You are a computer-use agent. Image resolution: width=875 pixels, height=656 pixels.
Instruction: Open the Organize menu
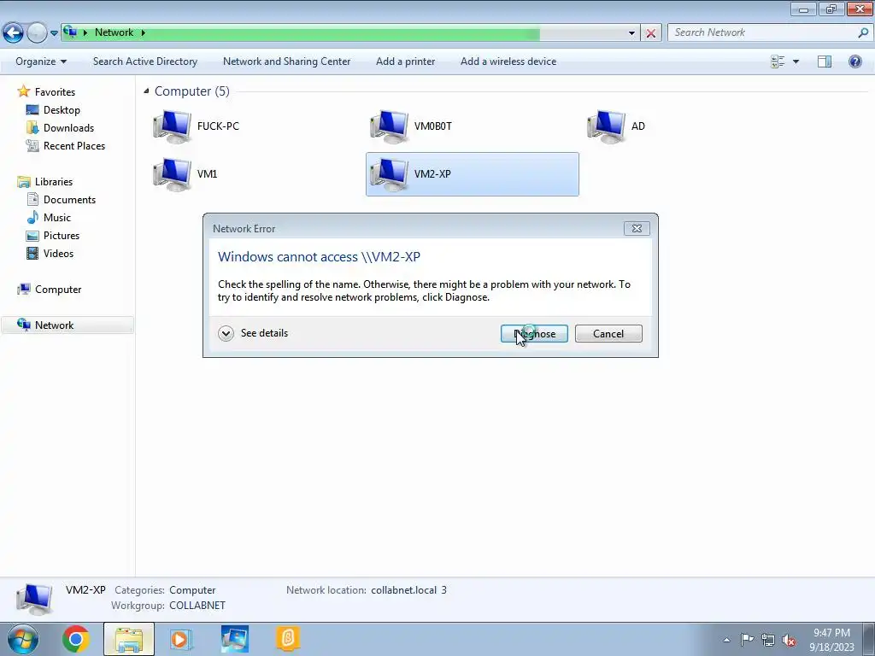[41, 61]
